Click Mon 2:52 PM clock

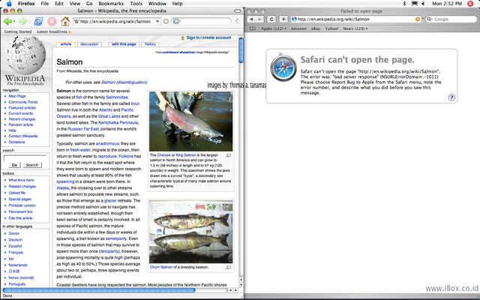pyautogui.click(x=447, y=3)
